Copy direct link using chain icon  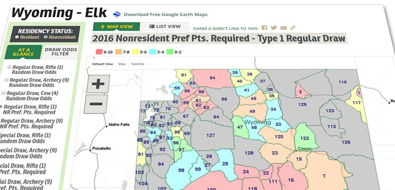point(293,28)
